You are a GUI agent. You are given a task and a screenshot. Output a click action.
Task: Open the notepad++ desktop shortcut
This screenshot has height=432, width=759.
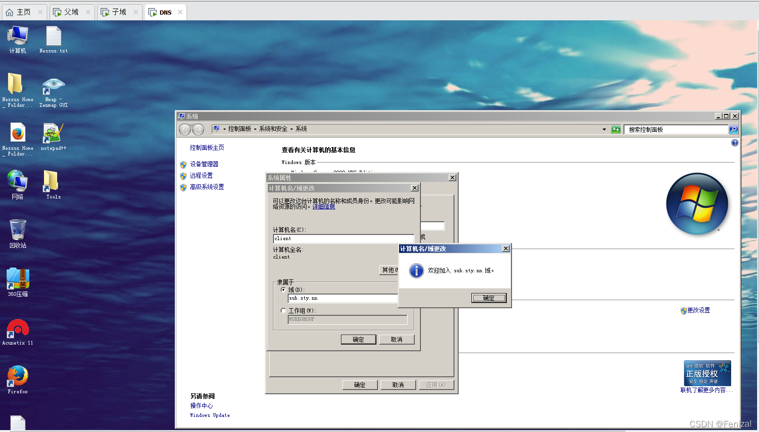tap(53, 137)
